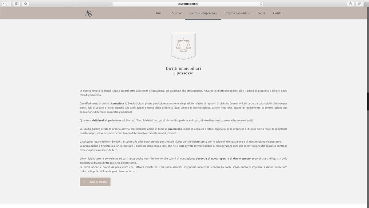Viewport: 369px width, 208px height.
Task: Open the Home menu item
Action: pyautogui.click(x=160, y=13)
